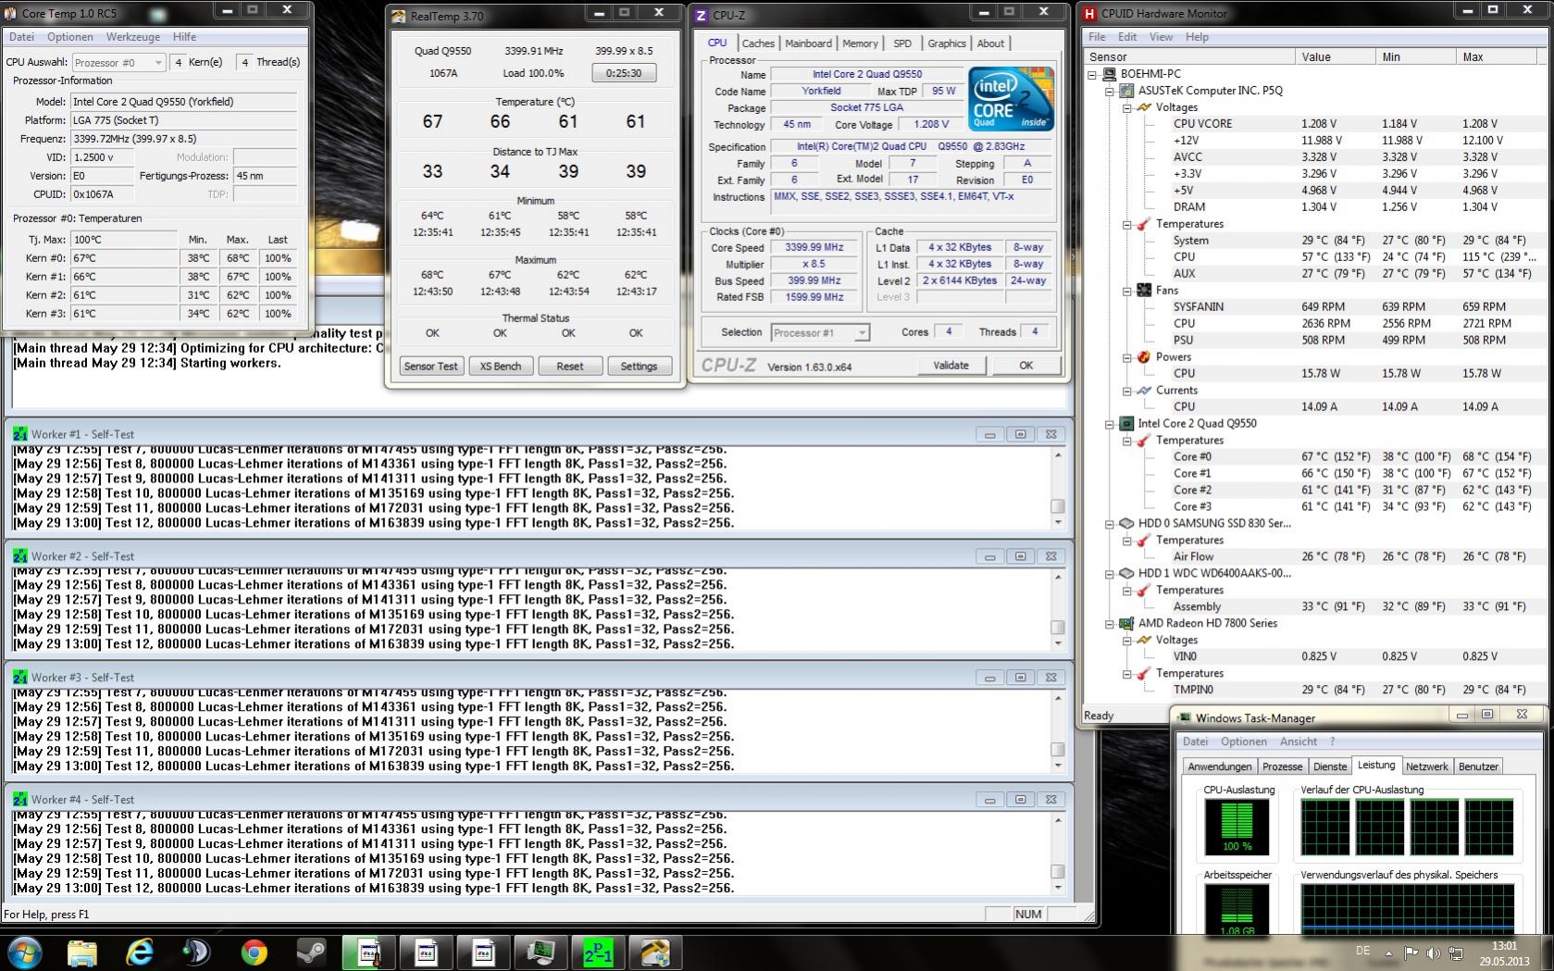
Task: Open Core Temp Hilfe menu
Action: (184, 37)
